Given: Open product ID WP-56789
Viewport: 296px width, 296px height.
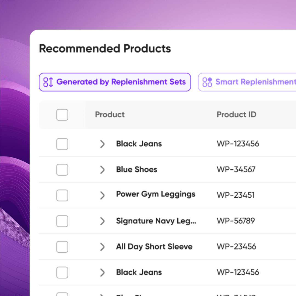Looking at the screenshot, I should (236, 221).
